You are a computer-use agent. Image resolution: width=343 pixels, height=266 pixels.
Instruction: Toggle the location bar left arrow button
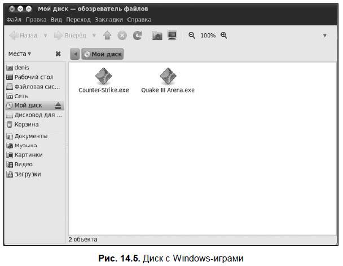tap(74, 54)
